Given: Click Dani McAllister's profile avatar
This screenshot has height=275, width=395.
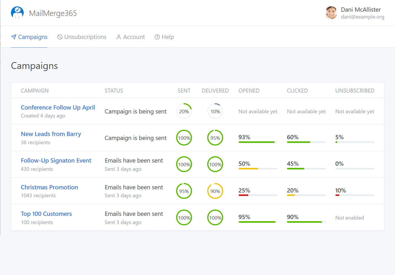Looking at the screenshot, I should (331, 12).
